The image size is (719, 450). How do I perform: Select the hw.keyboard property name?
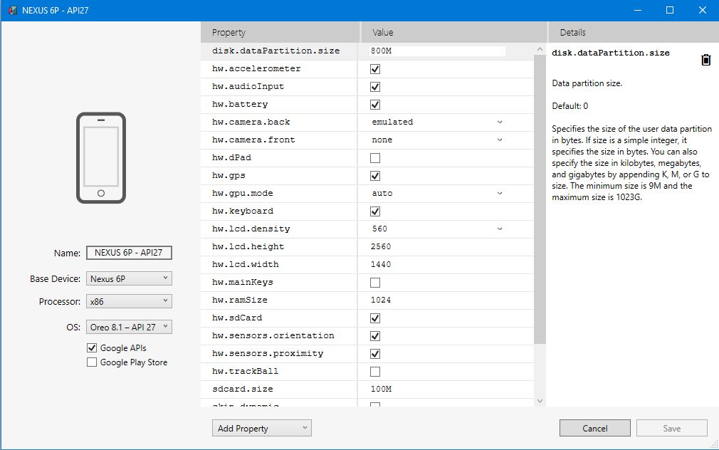tap(242, 211)
